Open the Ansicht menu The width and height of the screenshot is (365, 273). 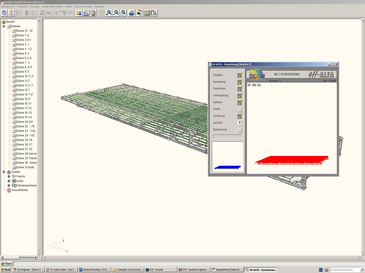click(69, 6)
